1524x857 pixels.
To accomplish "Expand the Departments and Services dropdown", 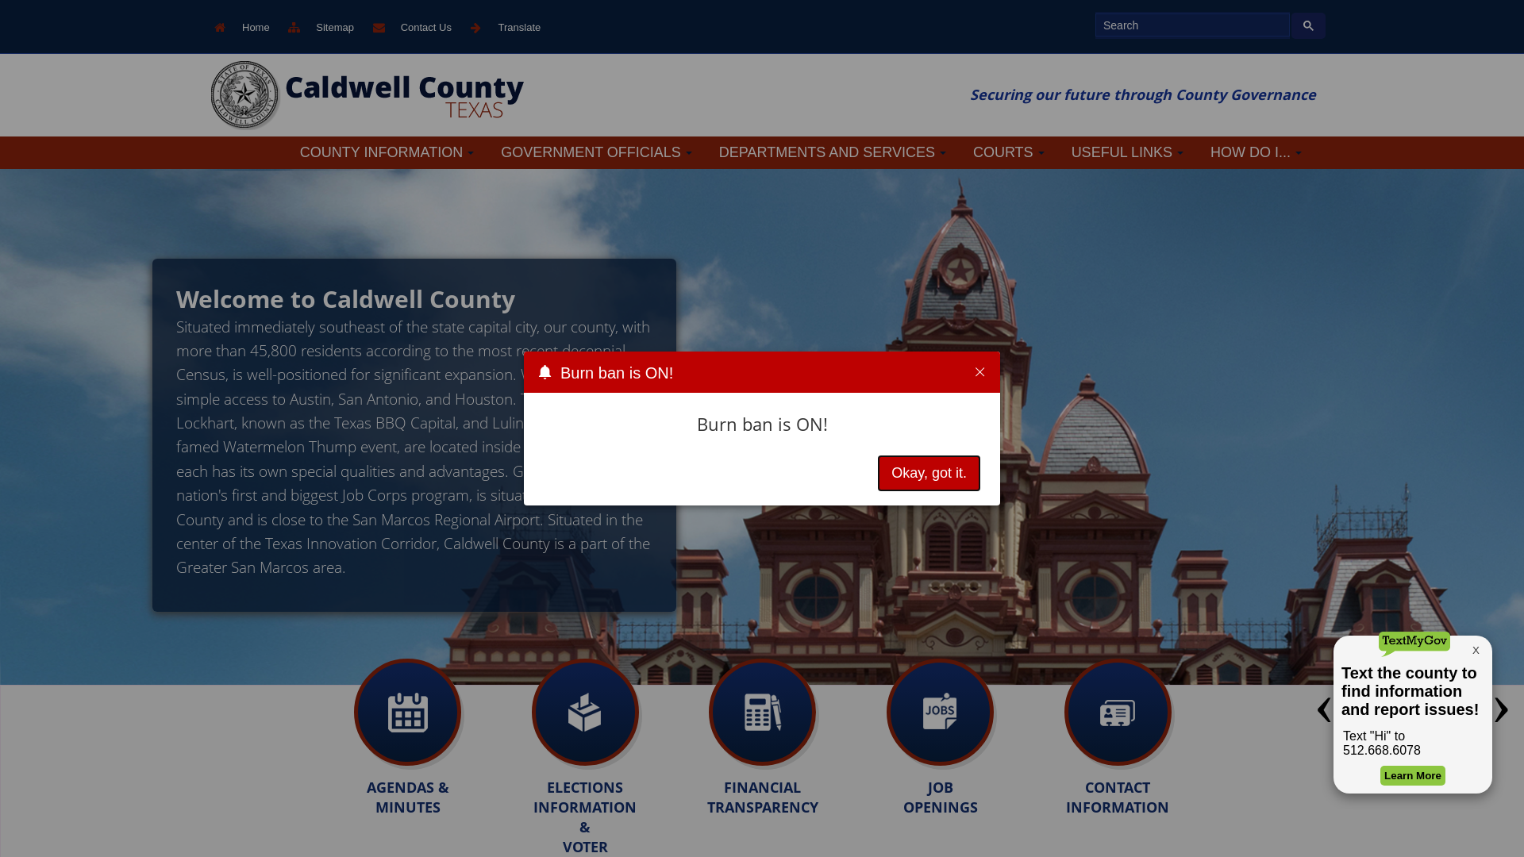I will [x=832, y=152].
